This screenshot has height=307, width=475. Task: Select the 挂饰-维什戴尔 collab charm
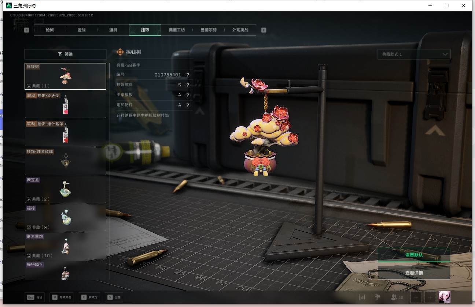click(x=65, y=132)
